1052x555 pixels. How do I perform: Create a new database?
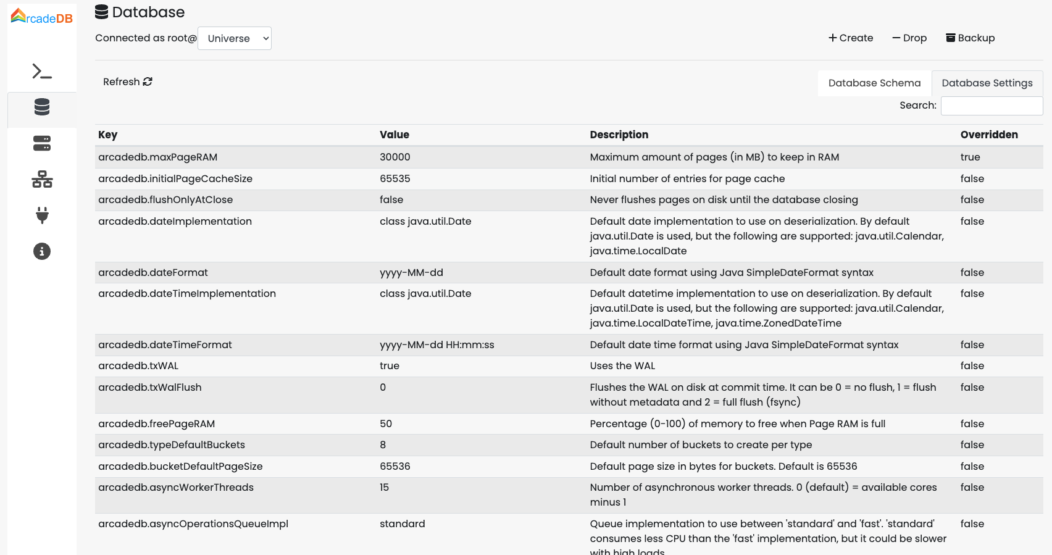pos(851,38)
